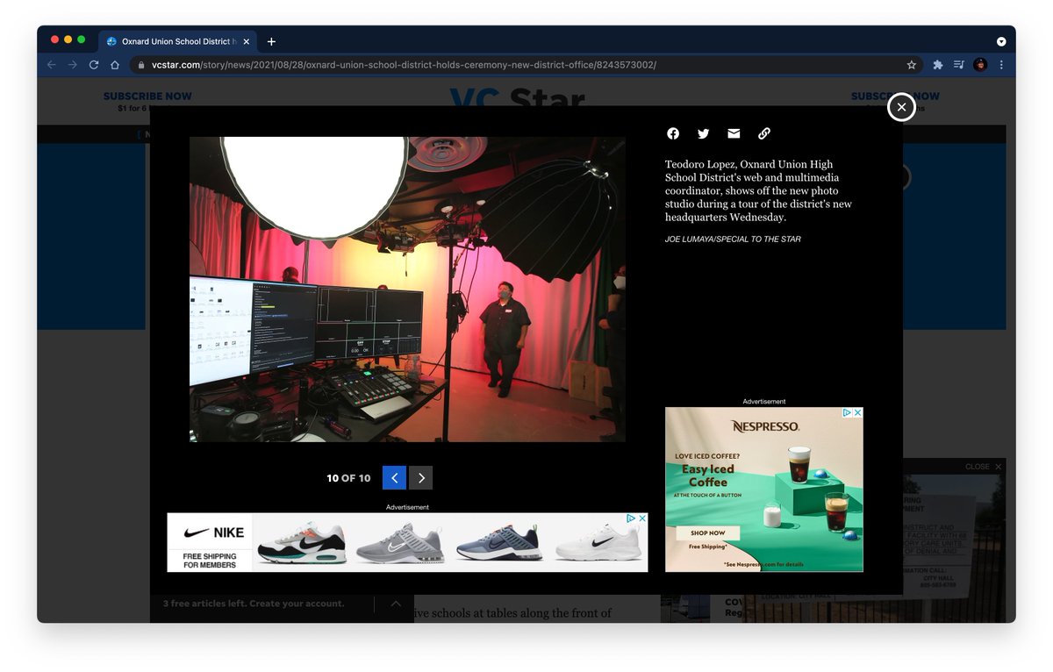Bookmark this page with star icon
1053x672 pixels.
pos(912,65)
